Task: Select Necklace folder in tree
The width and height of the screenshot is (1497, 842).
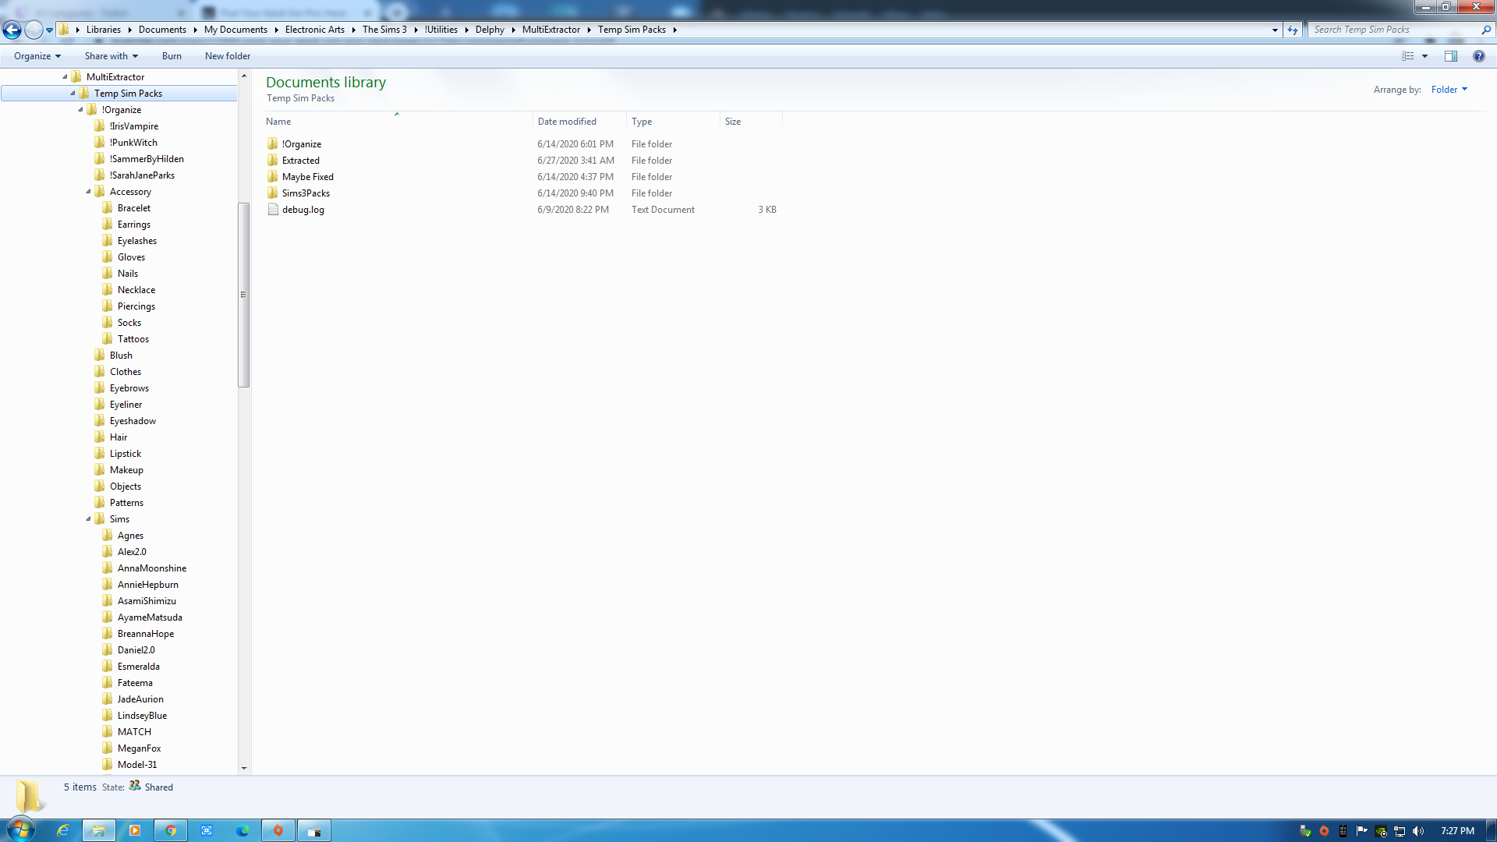Action: click(x=136, y=290)
